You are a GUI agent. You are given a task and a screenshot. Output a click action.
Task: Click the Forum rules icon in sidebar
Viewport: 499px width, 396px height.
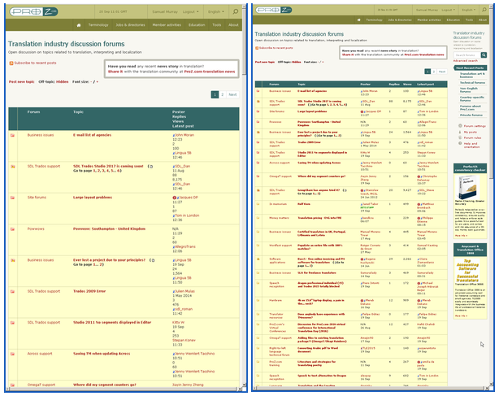tap(460, 137)
